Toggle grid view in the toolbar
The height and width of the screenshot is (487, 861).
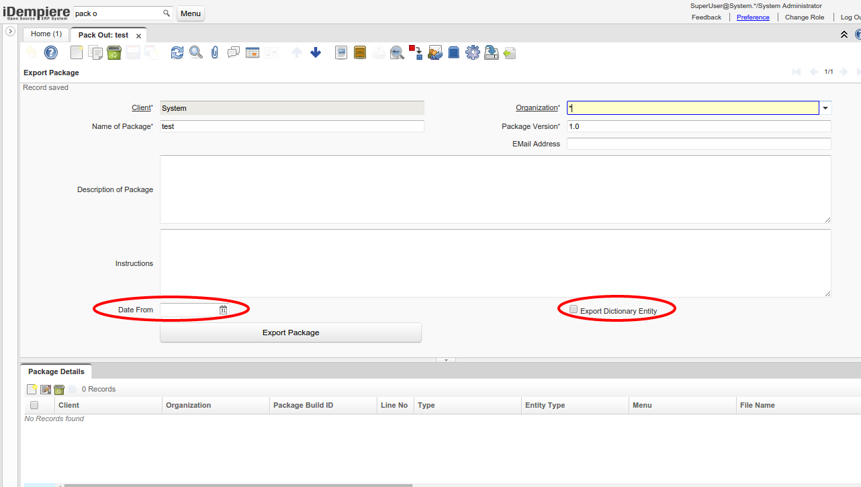click(x=253, y=52)
